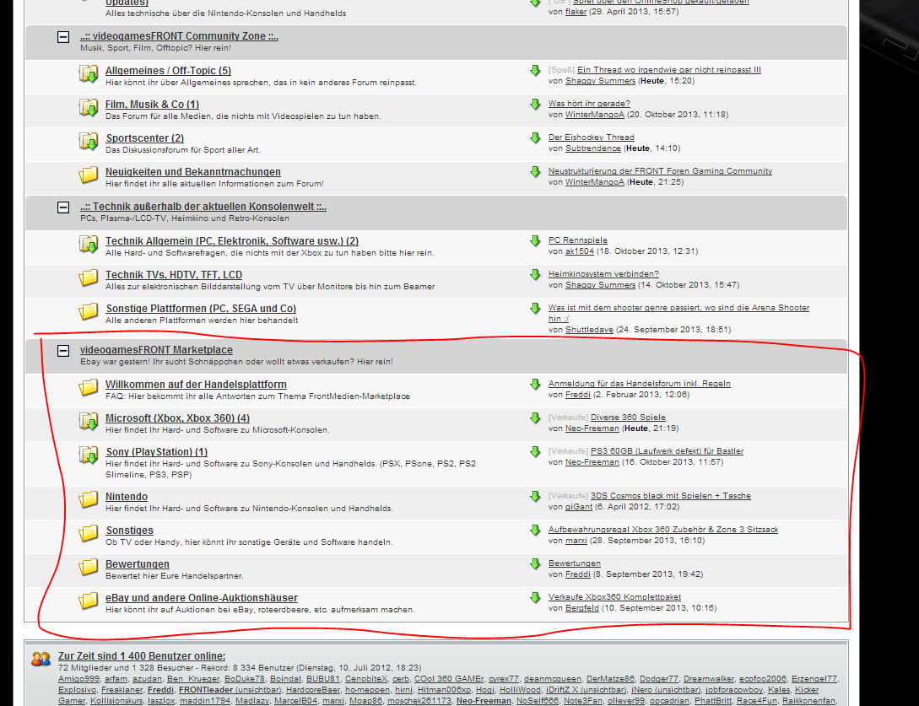Open Film, Musik & Co forum
919x706 pixels.
(152, 105)
